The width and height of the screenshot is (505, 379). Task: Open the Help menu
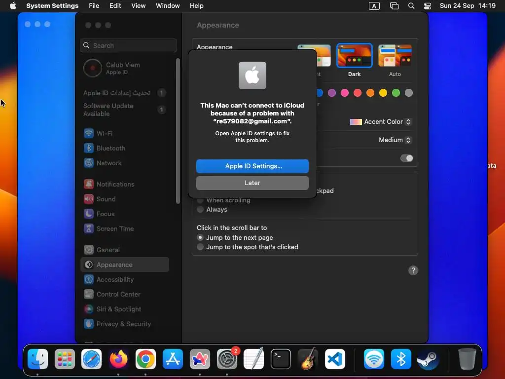click(196, 6)
